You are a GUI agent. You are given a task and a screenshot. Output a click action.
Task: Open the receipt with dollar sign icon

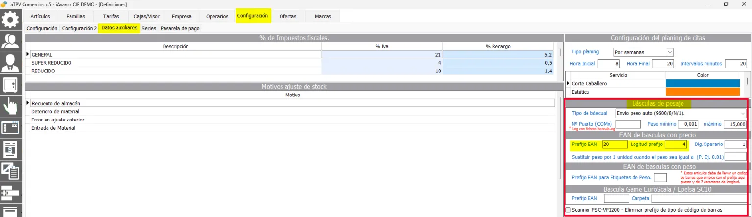click(x=11, y=149)
